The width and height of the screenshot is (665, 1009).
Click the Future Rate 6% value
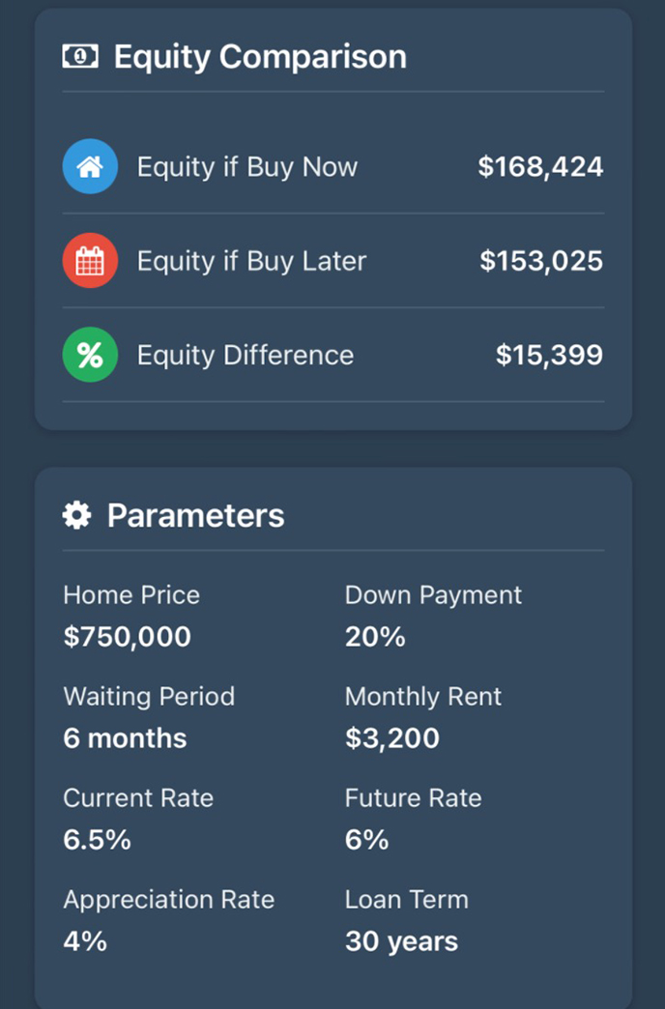click(x=367, y=840)
